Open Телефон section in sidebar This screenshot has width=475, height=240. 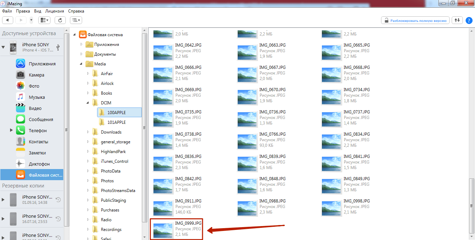32,130
